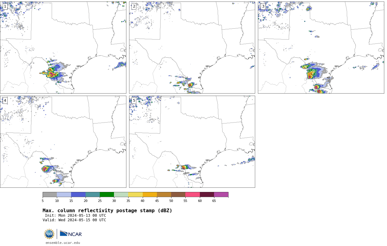Click the pale green 30-35 dBZ swatch
Screen dimensions: 387x246
tap(121, 195)
